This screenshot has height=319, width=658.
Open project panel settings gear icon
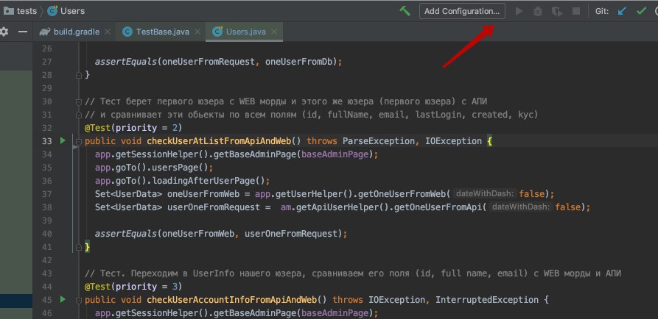pos(4,32)
